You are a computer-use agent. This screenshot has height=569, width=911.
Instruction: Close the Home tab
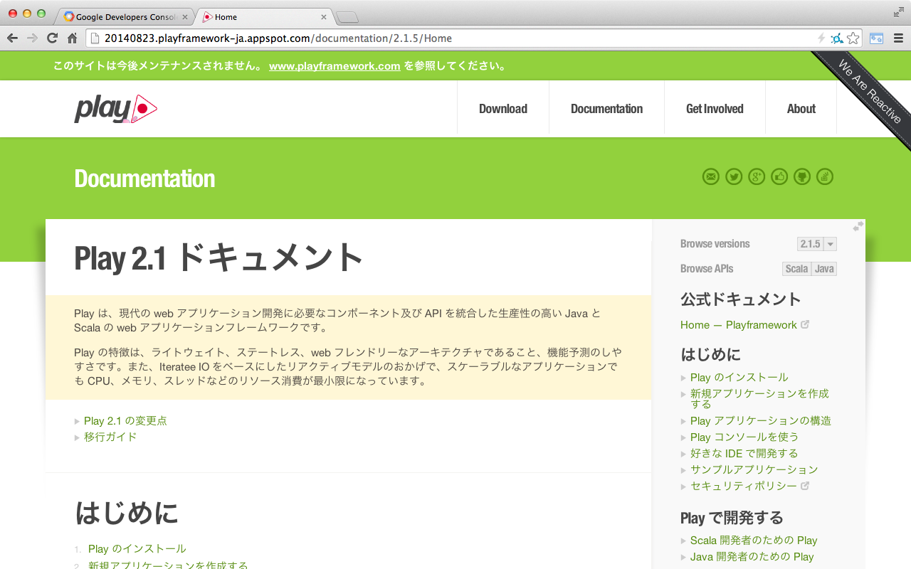324,17
